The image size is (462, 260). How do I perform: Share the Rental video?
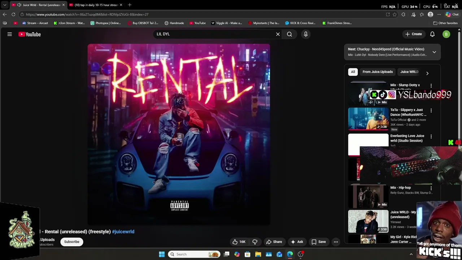pos(274,242)
